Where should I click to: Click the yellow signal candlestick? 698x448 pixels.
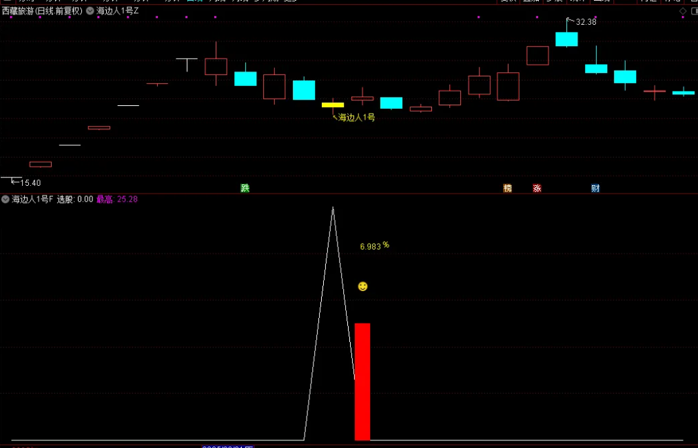coord(333,105)
